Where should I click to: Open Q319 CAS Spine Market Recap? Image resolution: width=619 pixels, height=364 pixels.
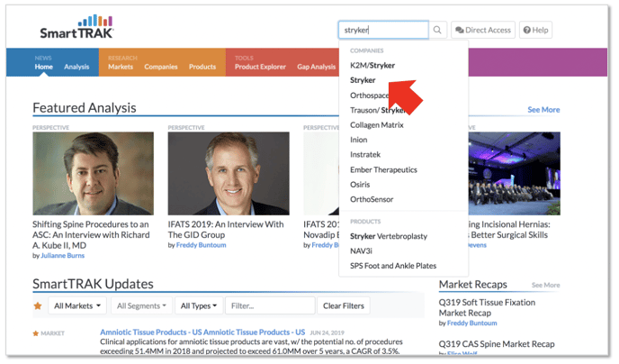click(497, 344)
